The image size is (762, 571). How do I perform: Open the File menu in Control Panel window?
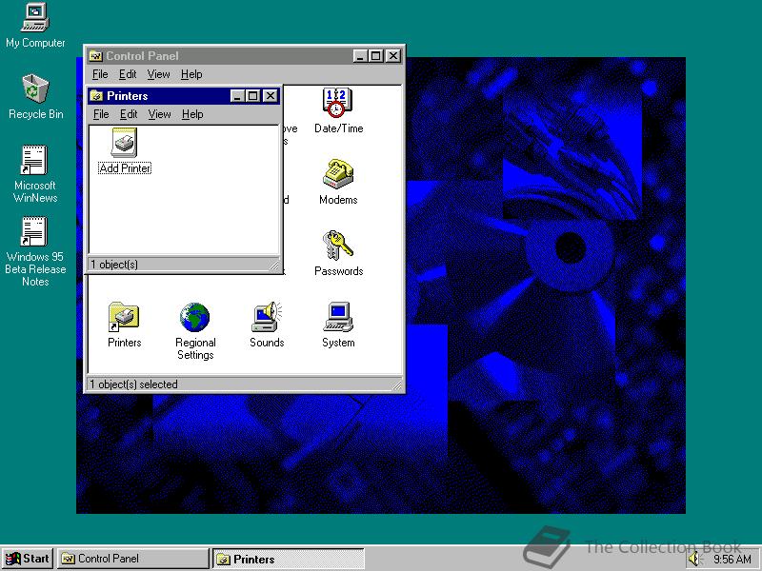pyautogui.click(x=100, y=74)
